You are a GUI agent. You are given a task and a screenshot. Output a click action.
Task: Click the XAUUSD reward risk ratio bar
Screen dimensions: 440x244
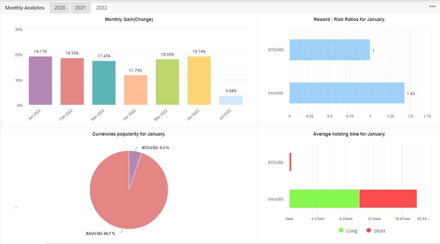[347, 93]
